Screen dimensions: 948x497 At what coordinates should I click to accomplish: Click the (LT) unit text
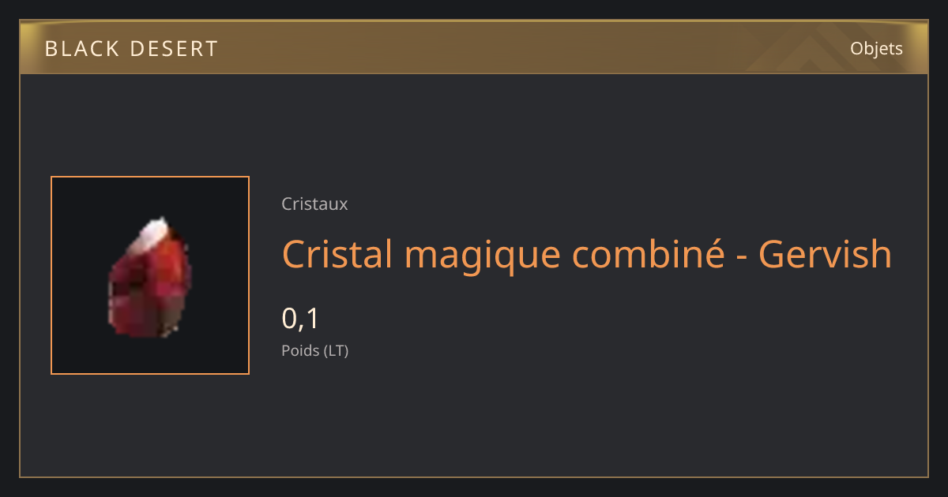336,350
